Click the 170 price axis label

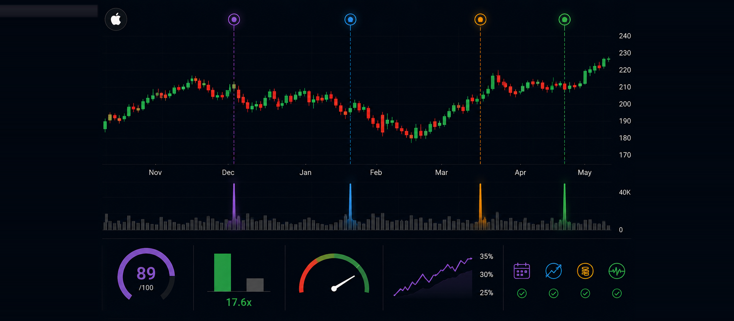coord(625,155)
